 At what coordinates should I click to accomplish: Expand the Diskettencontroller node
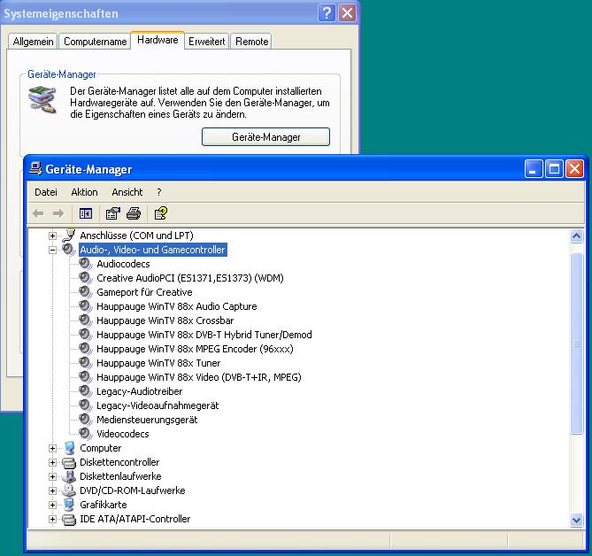pos(52,463)
